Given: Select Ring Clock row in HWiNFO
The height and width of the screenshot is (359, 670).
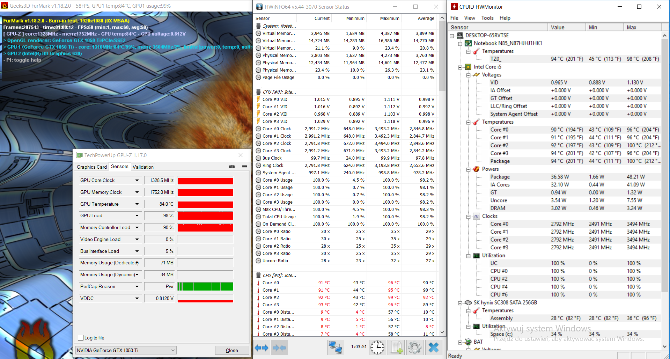Looking at the screenshot, I should 346,165.
